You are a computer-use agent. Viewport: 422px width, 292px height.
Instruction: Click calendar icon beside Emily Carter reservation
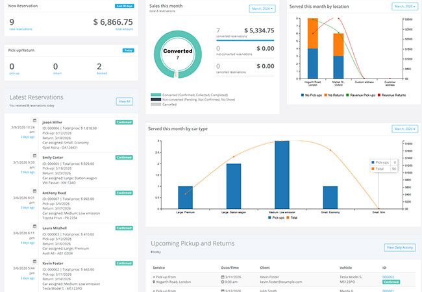[34, 156]
